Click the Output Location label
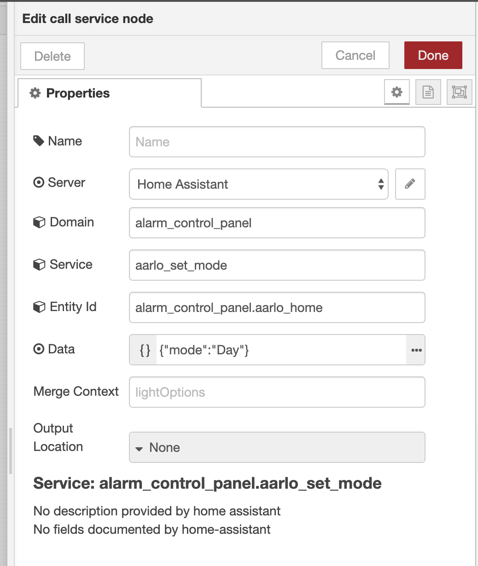 tap(58, 437)
